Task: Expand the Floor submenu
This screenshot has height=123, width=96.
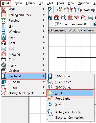Action: (x=44, y=37)
